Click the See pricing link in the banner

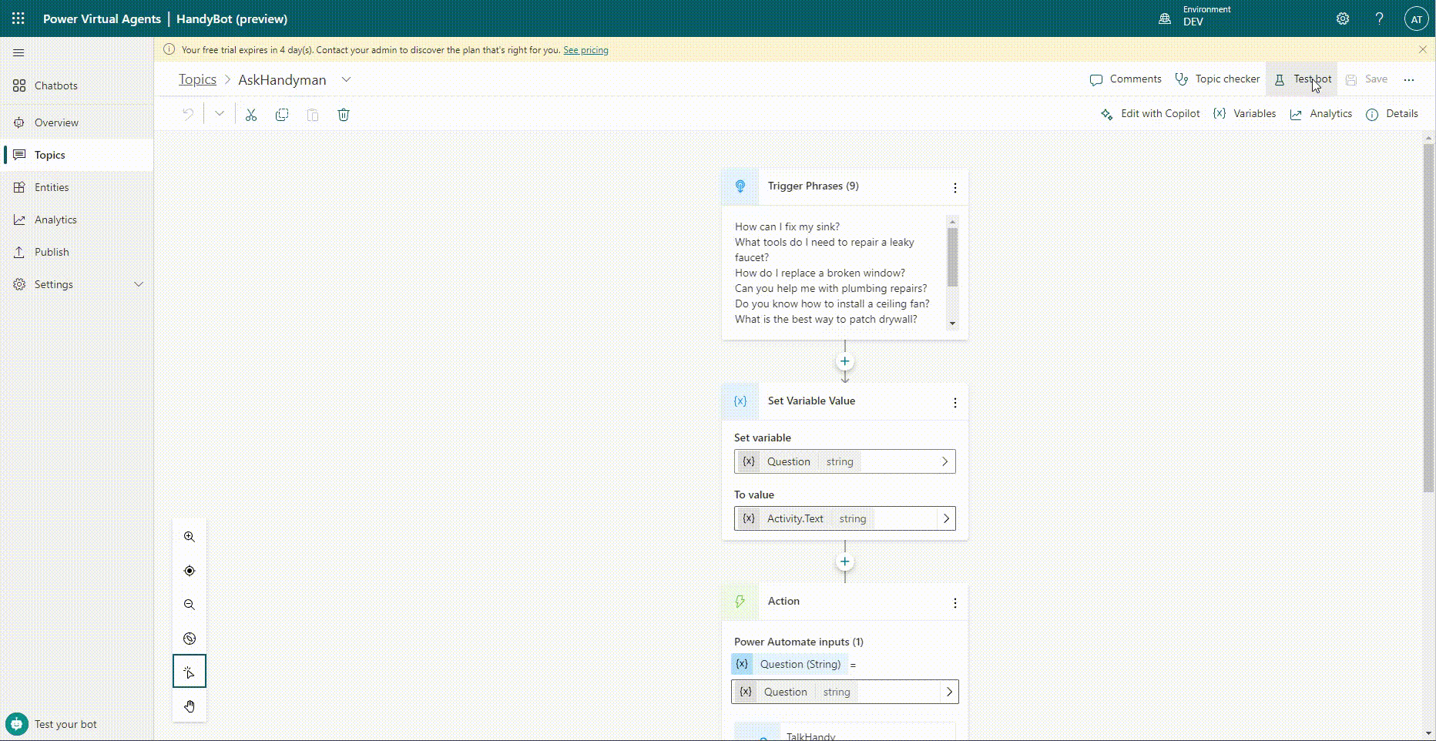[x=585, y=49]
